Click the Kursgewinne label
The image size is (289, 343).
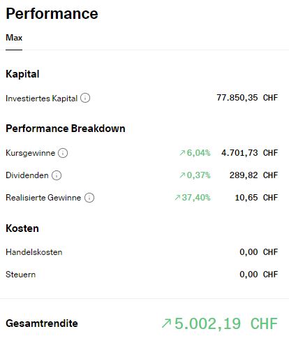(30, 153)
